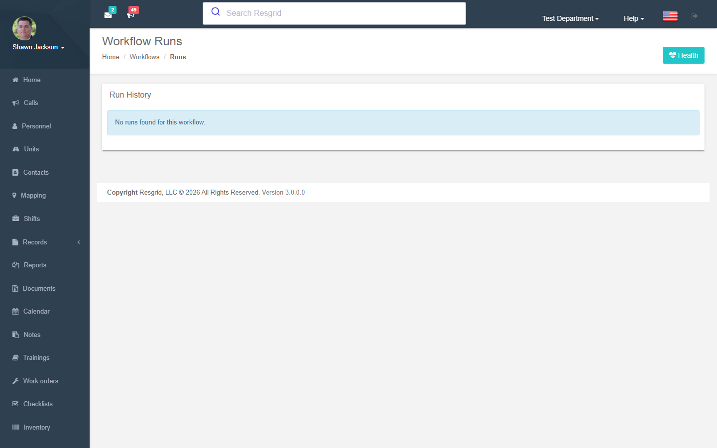Viewport: 717px width, 448px height.
Task: Click the Checklists check icon
Action: coord(15,404)
